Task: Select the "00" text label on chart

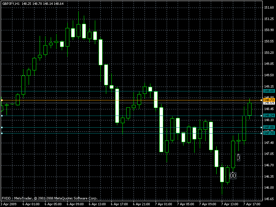Action: pos(233,176)
